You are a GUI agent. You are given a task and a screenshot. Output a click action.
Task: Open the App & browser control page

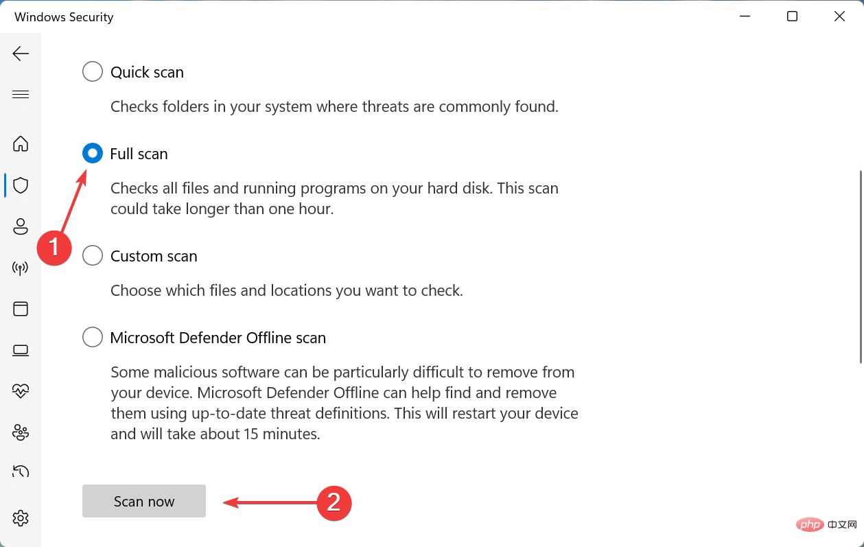tap(21, 309)
